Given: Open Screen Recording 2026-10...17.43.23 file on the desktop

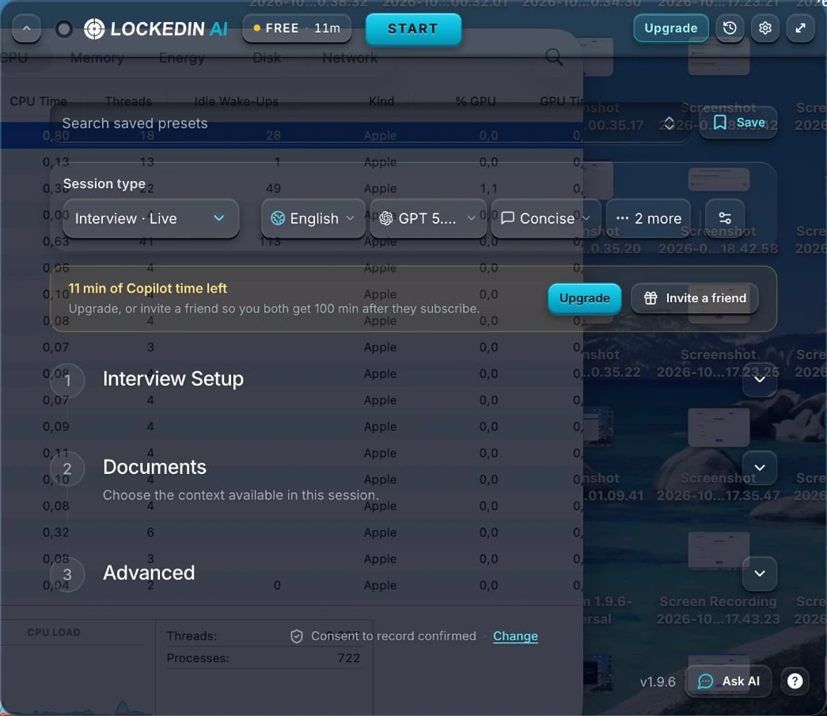Looking at the screenshot, I should [x=719, y=551].
